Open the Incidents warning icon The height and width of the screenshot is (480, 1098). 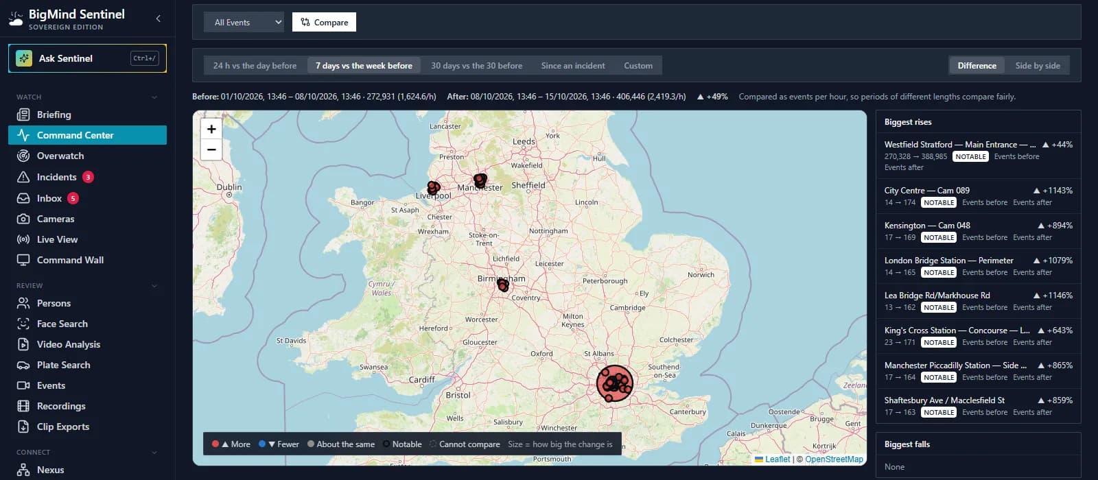tap(23, 177)
